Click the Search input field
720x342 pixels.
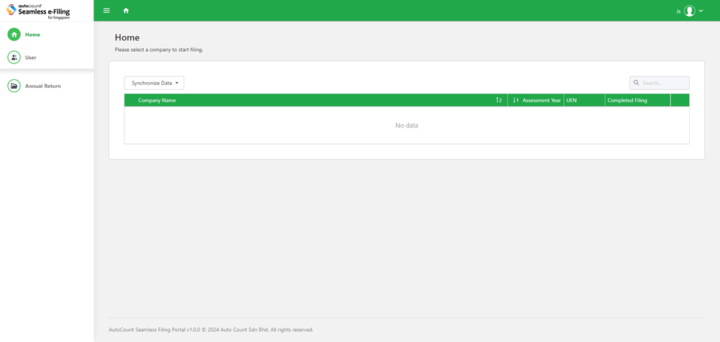pyautogui.click(x=660, y=83)
